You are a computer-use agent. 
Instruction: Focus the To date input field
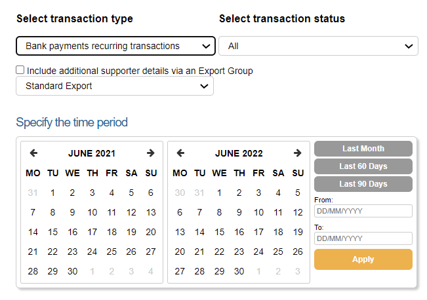tap(363, 238)
